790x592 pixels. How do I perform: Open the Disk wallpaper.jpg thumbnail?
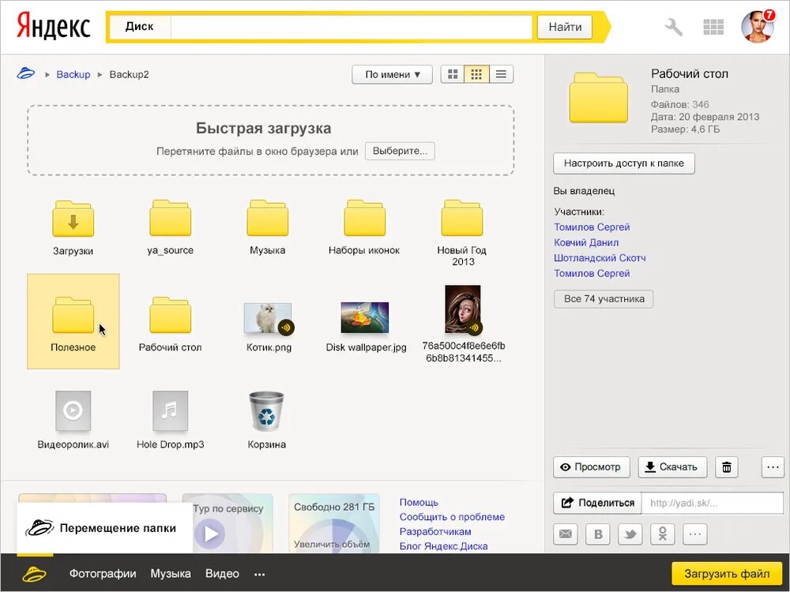(x=365, y=317)
